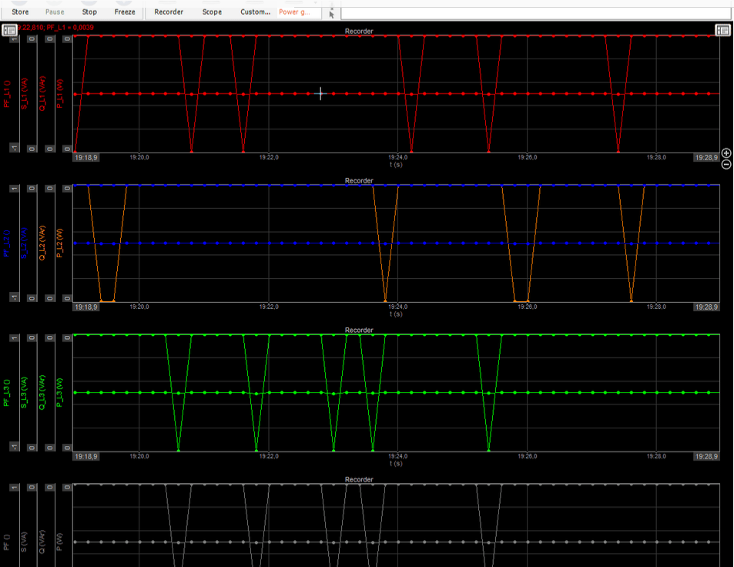Select the PF_L3 axis label
Viewport: 734px width, 567px height.
[7, 393]
